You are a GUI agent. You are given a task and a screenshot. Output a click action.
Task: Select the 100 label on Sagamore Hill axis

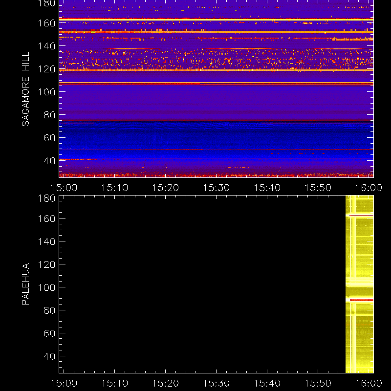[x=46, y=92]
